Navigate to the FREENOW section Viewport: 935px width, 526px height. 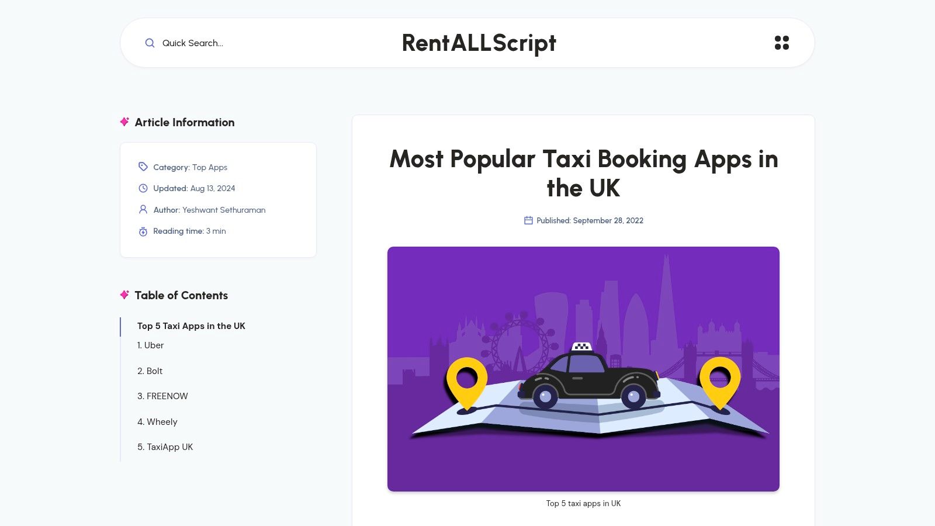click(x=162, y=396)
